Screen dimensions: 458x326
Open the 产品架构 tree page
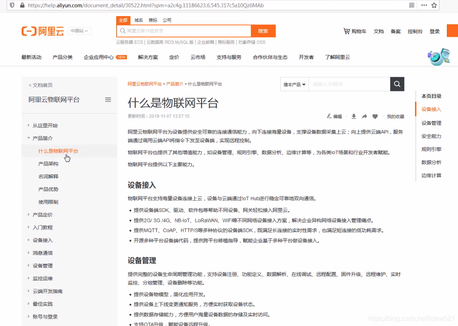[48, 164]
